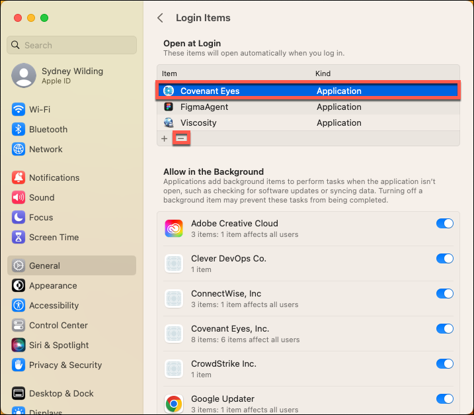
Task: Click the search magnifying glass icon
Action: (15, 45)
